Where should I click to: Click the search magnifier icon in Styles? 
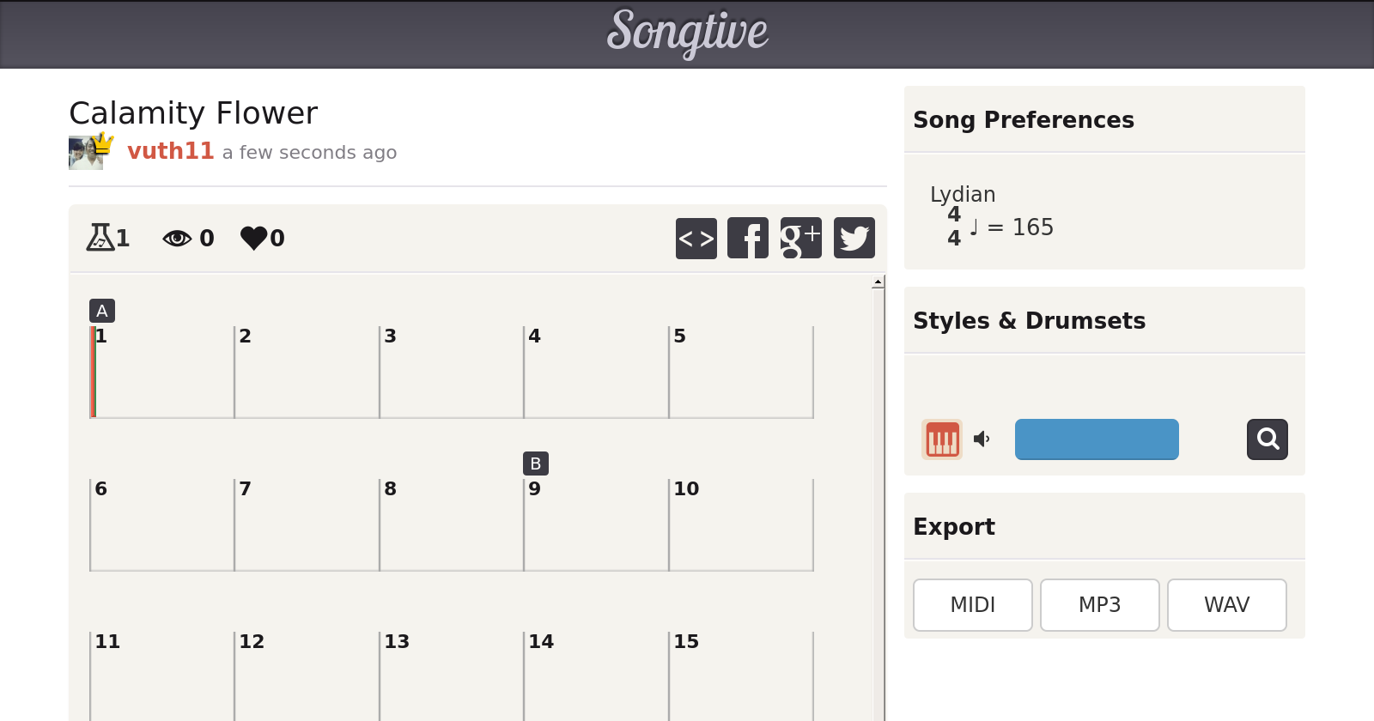click(x=1268, y=439)
